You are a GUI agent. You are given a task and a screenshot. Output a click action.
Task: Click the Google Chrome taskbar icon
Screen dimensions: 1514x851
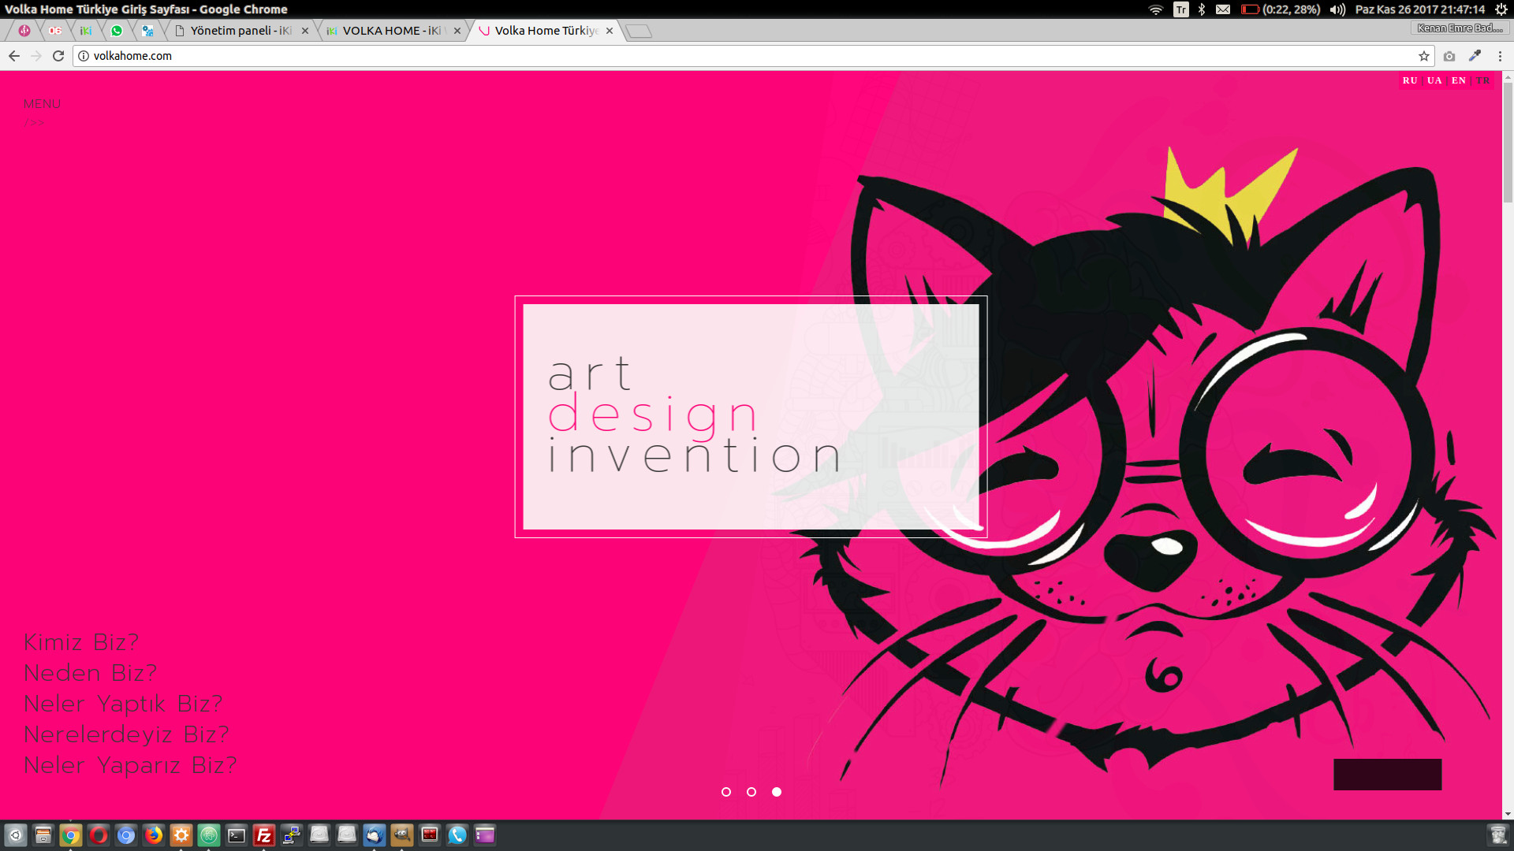tap(71, 835)
